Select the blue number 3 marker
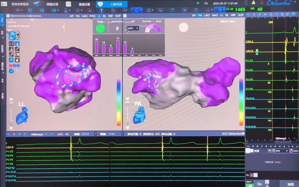This screenshot has height=187, width=299. tap(18, 65)
